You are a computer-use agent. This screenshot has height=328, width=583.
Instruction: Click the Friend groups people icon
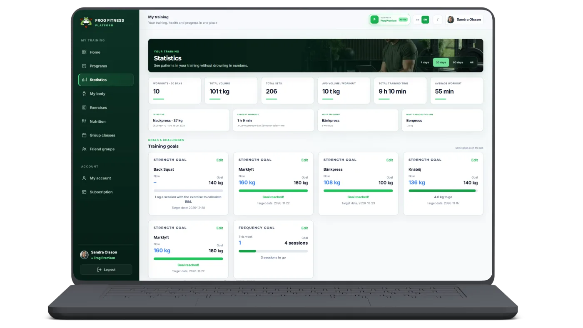84,149
